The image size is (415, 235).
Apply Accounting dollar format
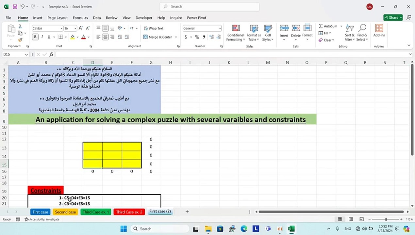tap(186, 37)
